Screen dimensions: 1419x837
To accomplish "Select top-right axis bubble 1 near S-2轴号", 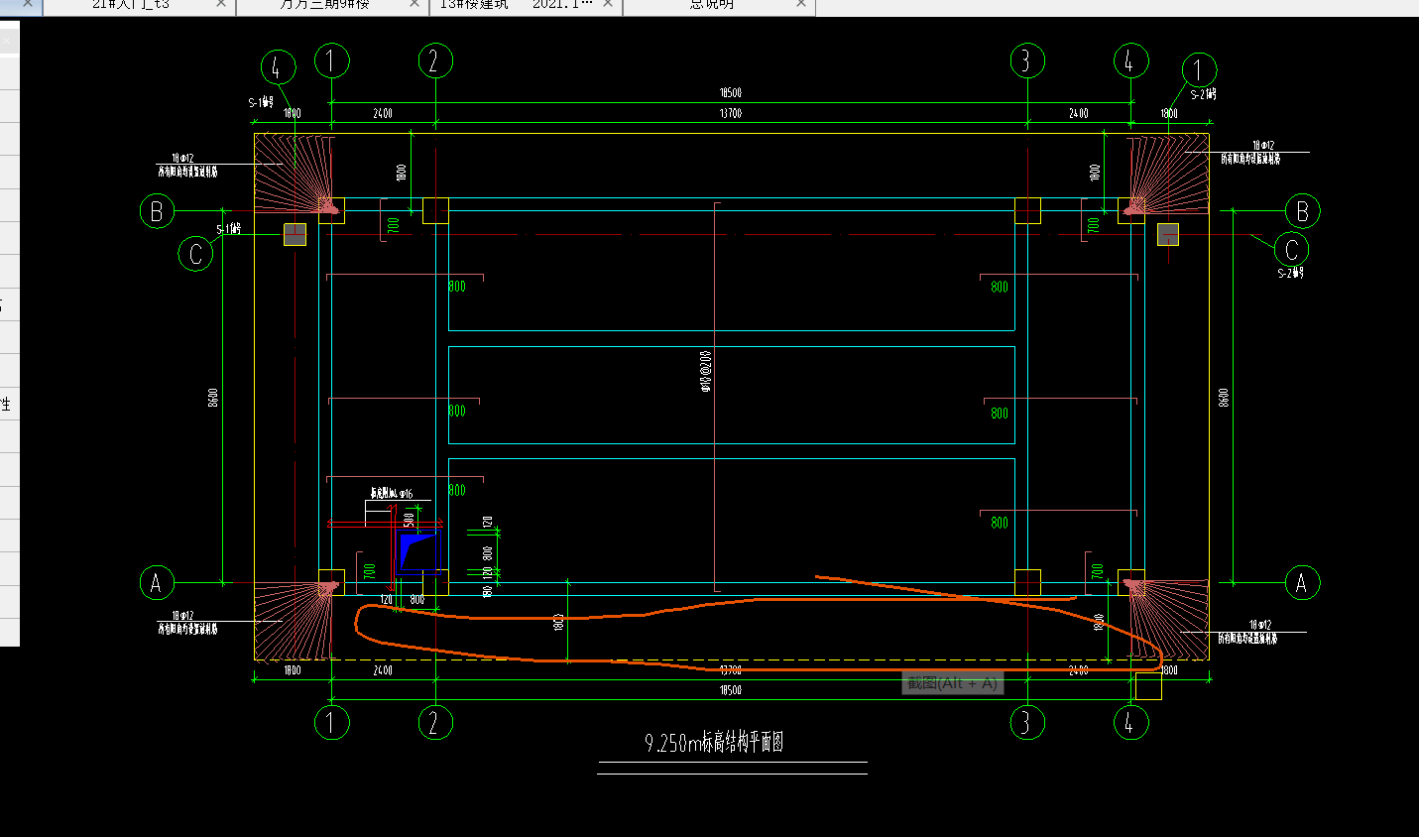I will 1200,70.
